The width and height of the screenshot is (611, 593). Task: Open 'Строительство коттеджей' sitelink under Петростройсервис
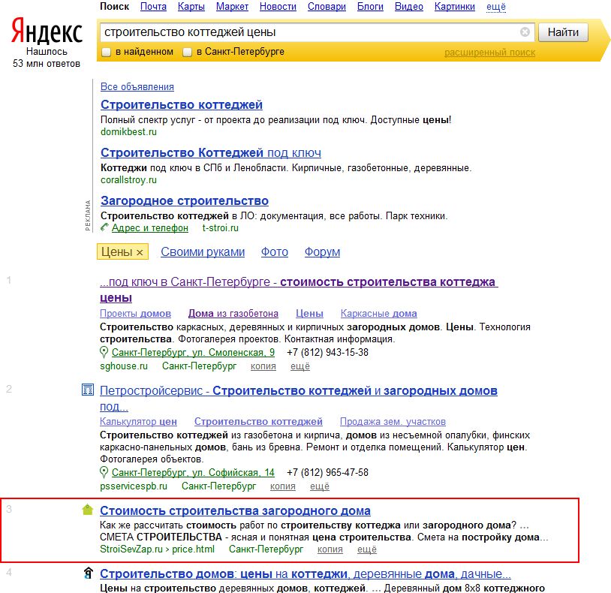[258, 421]
